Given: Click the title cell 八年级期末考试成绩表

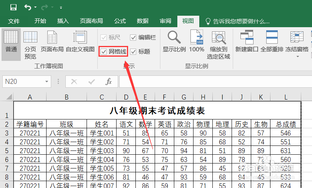Looking at the screenshot, I should [x=157, y=110].
